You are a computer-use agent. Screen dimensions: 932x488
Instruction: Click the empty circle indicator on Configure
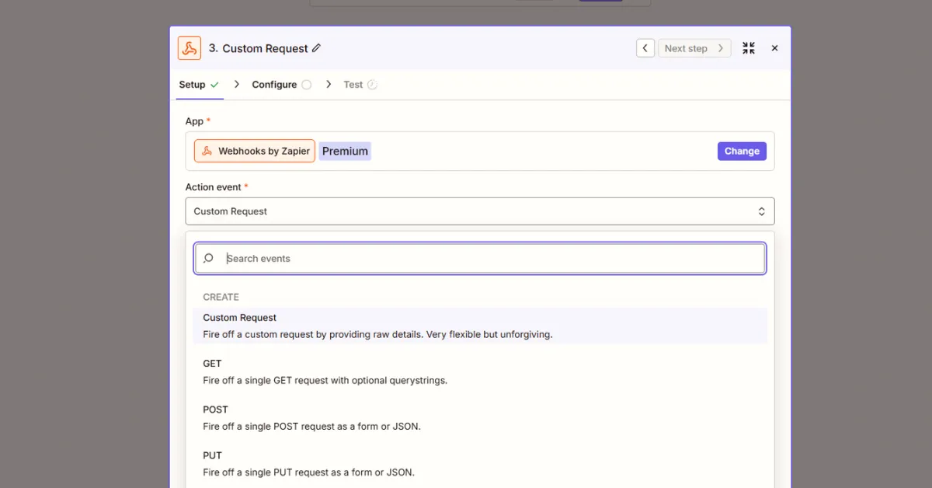point(307,84)
